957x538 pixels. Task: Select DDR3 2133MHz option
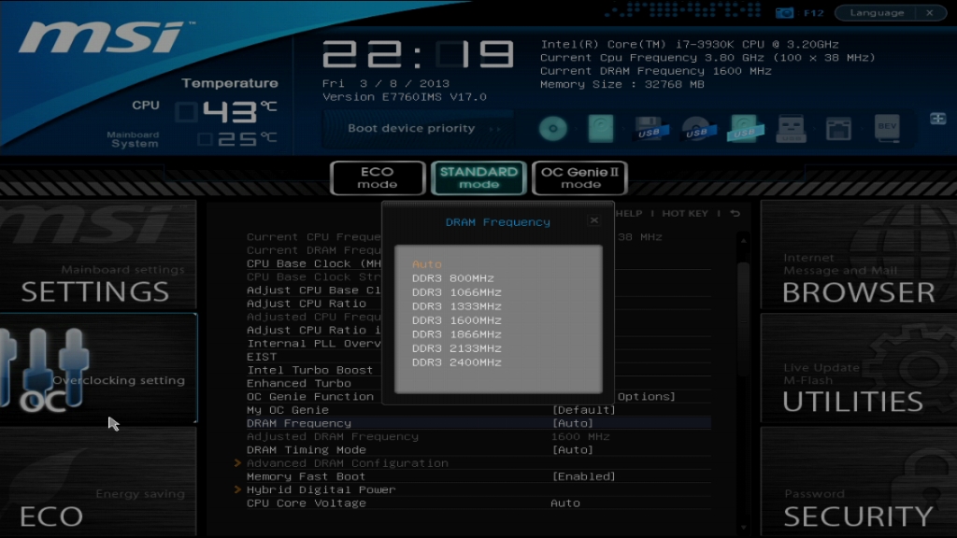[x=456, y=348]
